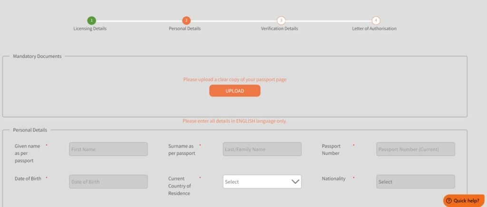The width and height of the screenshot is (487, 207).
Task: Click the question mark icon in Quick help
Action: click(x=448, y=201)
